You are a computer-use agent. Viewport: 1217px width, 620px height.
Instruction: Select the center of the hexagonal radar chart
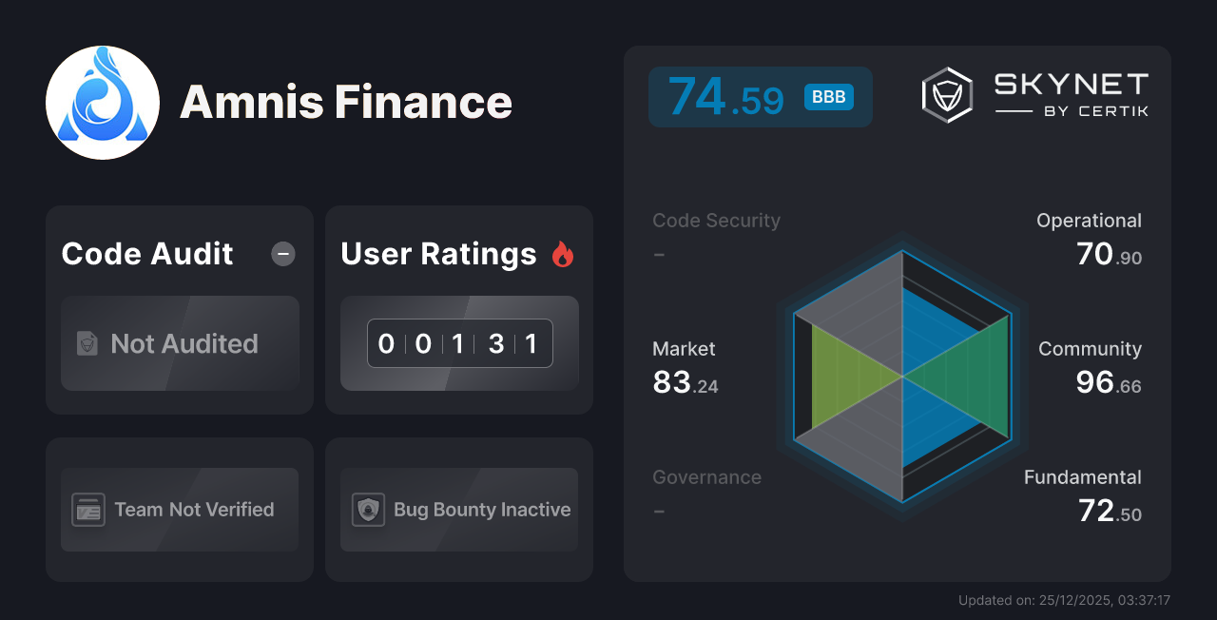(901, 380)
